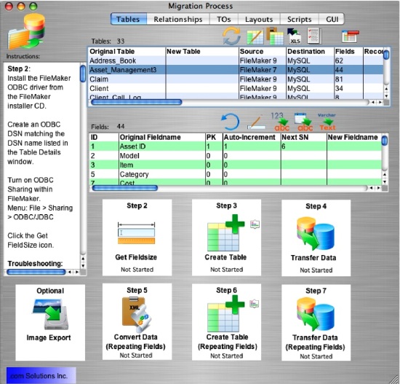400x384 pixels.
Task: Click instructions panel horizontal scrollbar thumb
Action: [36, 272]
